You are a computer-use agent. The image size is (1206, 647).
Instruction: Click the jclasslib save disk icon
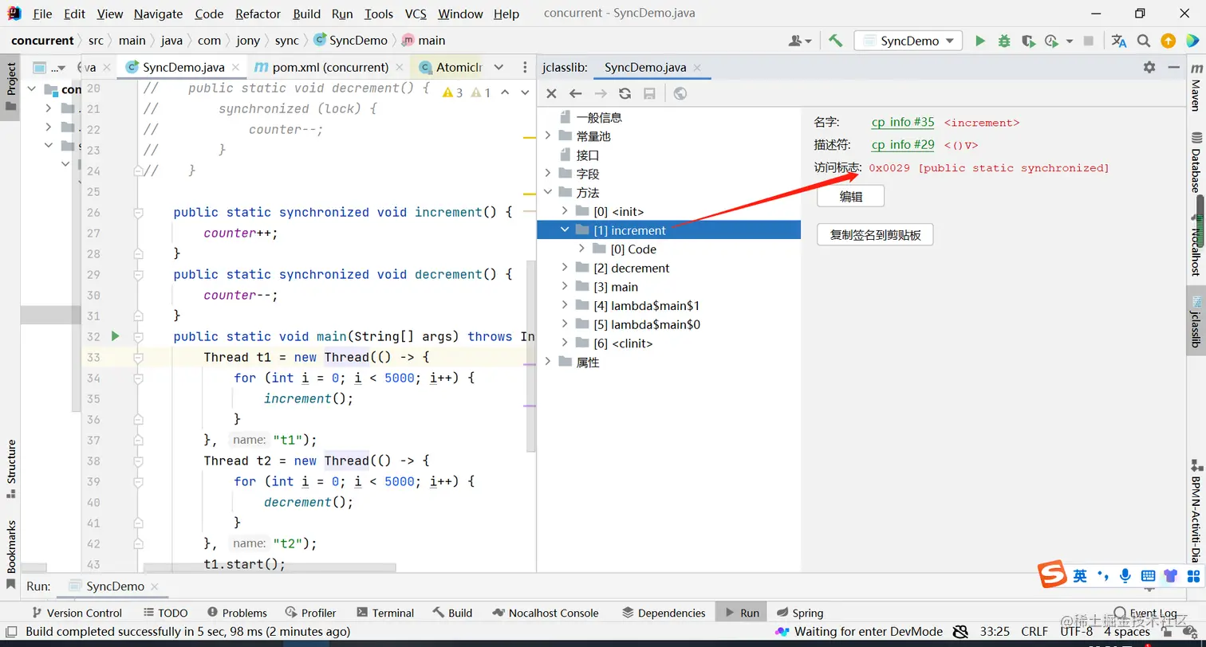(x=649, y=93)
